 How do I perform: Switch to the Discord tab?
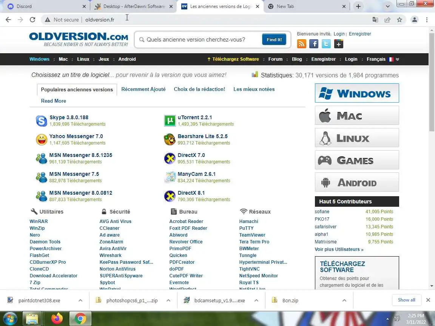pyautogui.click(x=46, y=6)
